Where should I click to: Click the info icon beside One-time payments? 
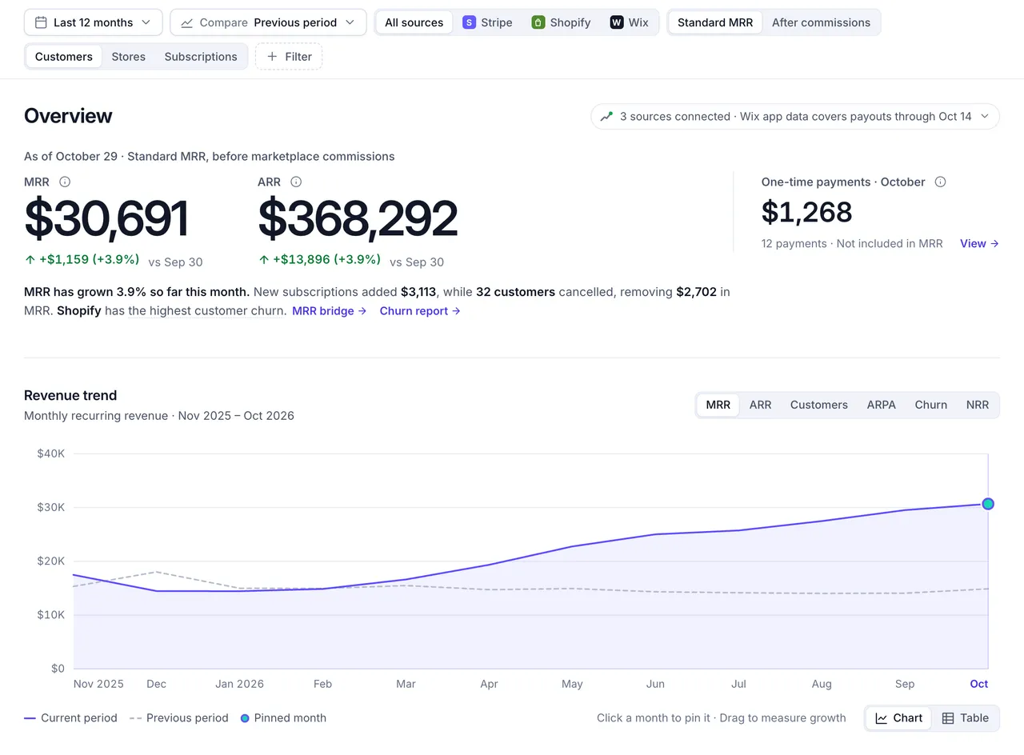(941, 182)
